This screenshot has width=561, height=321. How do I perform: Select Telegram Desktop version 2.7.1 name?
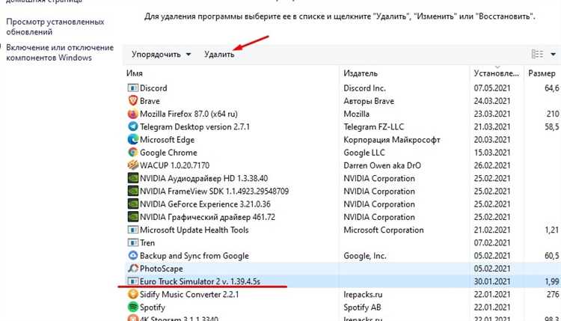[194, 126]
